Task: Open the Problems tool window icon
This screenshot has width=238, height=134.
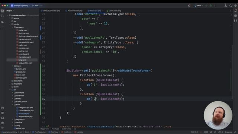Action: (3, 123)
